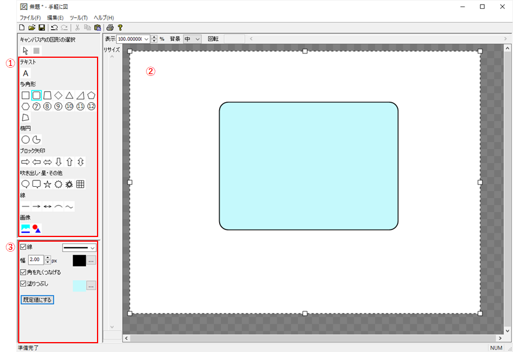The height and width of the screenshot is (352, 513).
Task: Select the triangle shape tool
Action: click(70, 95)
